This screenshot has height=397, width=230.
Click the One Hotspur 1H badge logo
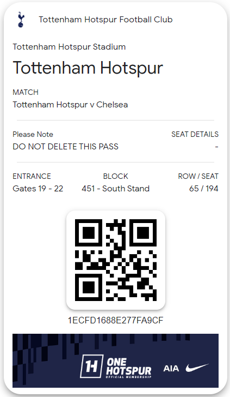(92, 366)
